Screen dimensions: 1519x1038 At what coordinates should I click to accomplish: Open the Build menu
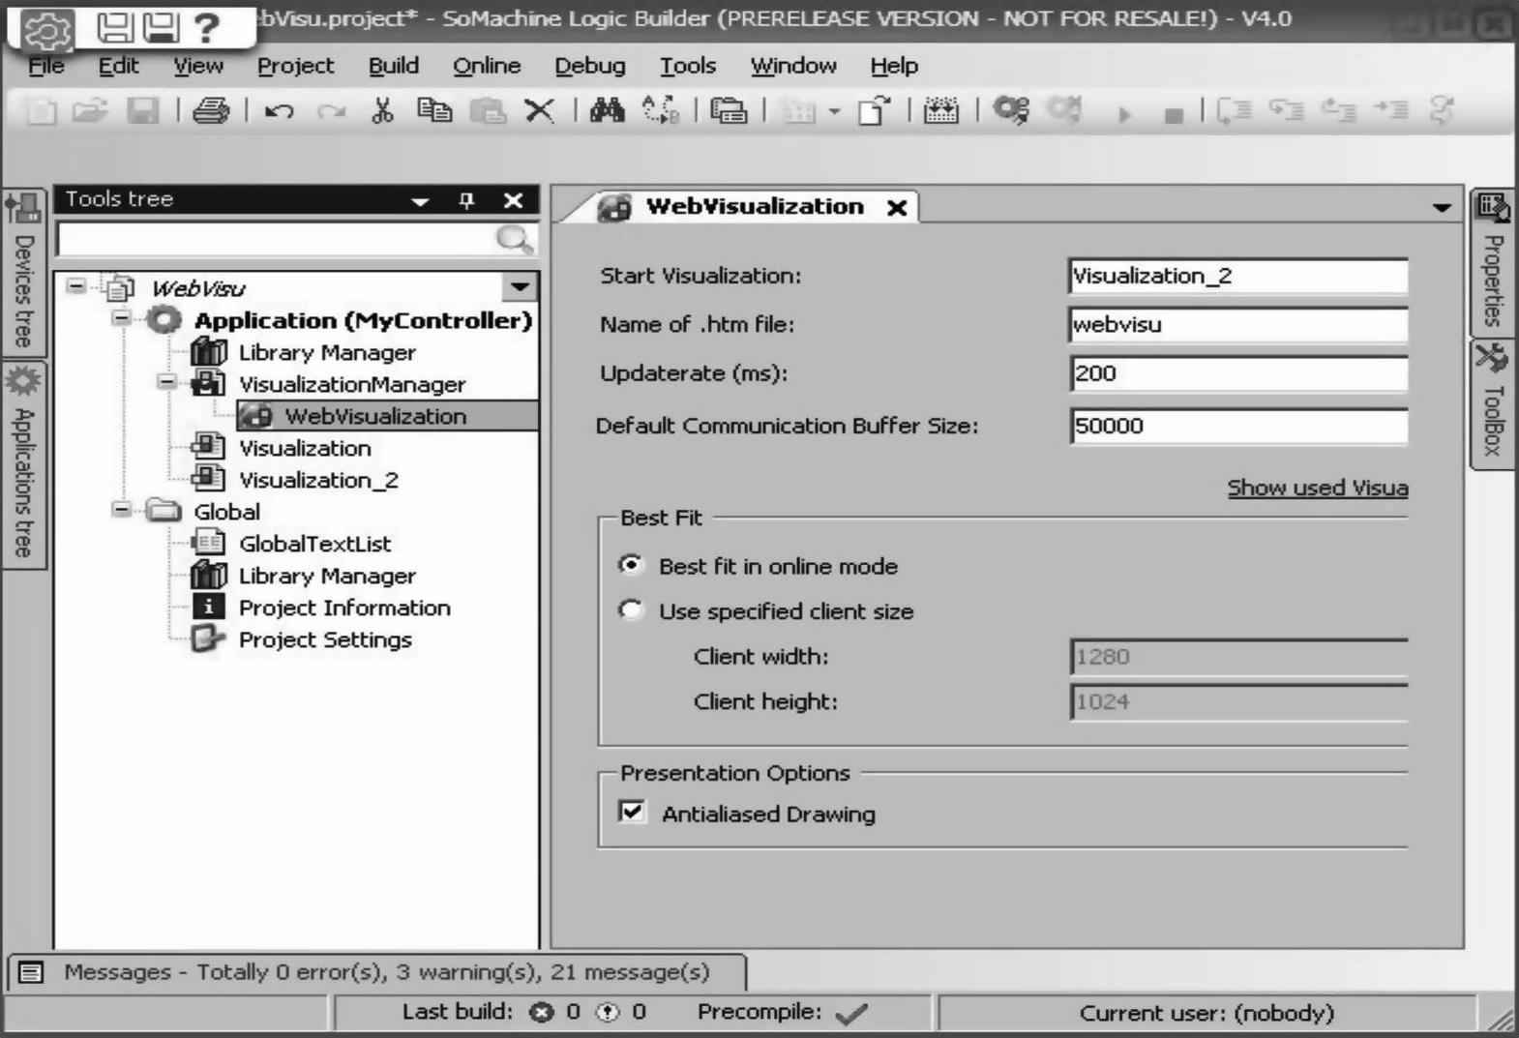click(394, 66)
